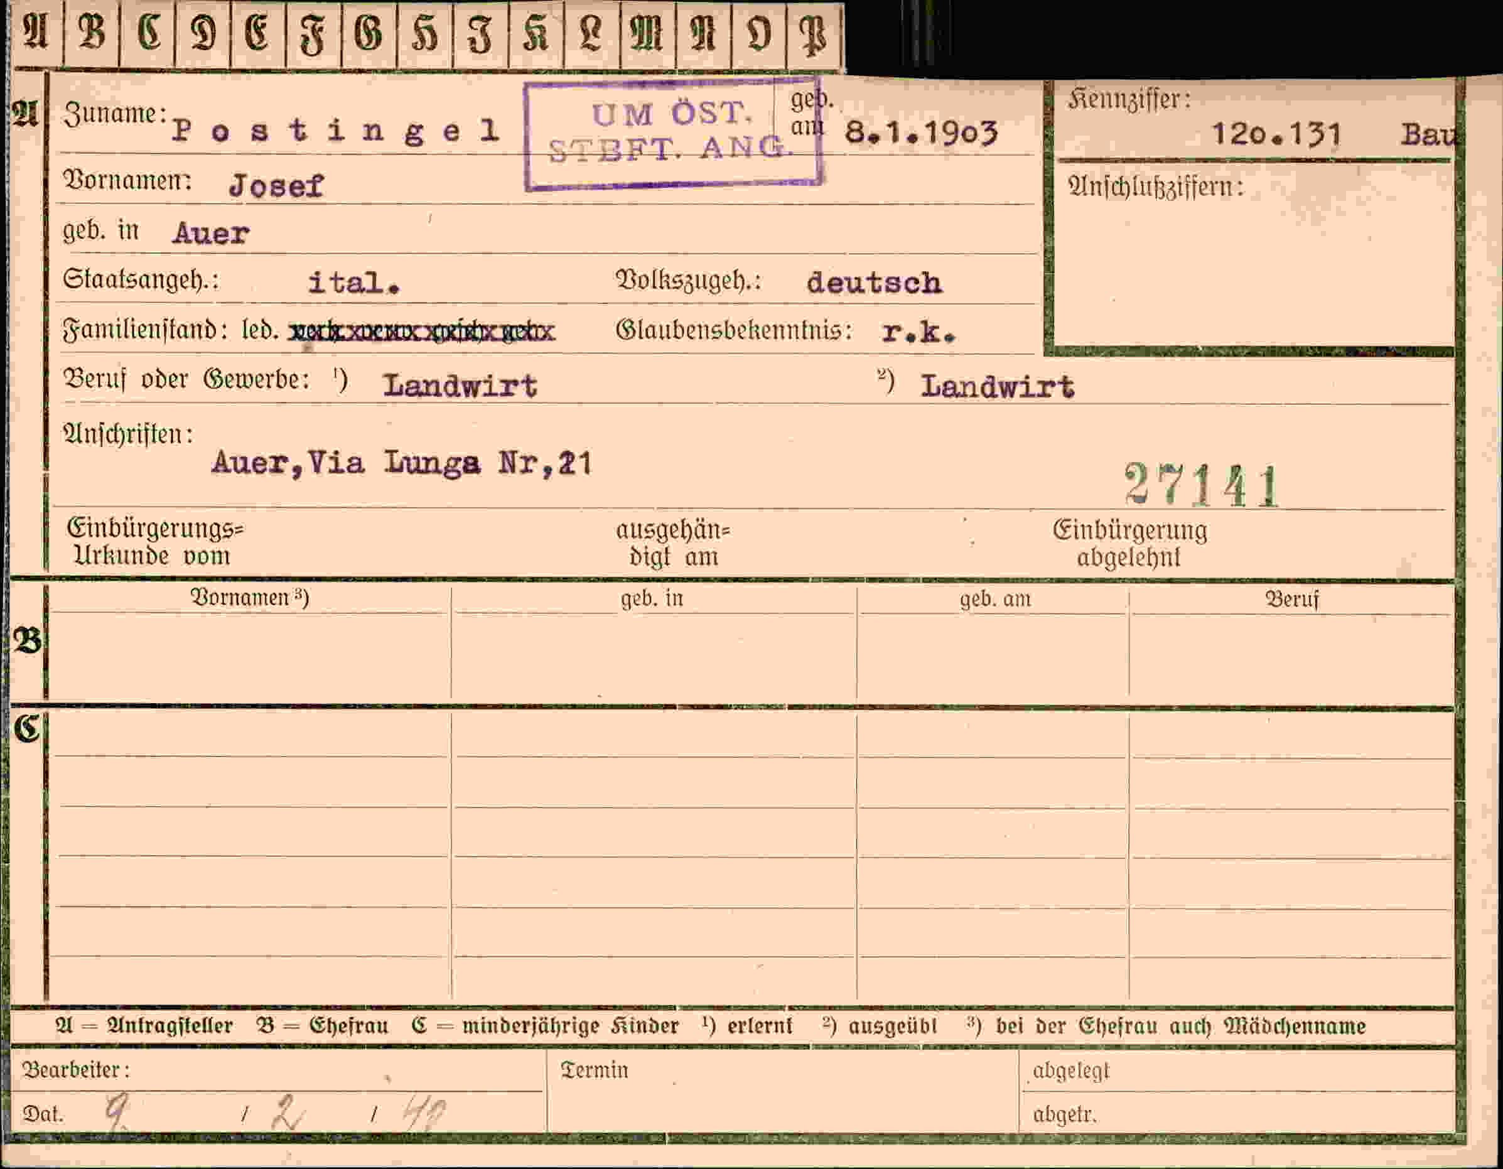Screen dimensions: 1503x1169
Task: Select 'Landwirt' after footnote 2)
Action: [x=997, y=386]
